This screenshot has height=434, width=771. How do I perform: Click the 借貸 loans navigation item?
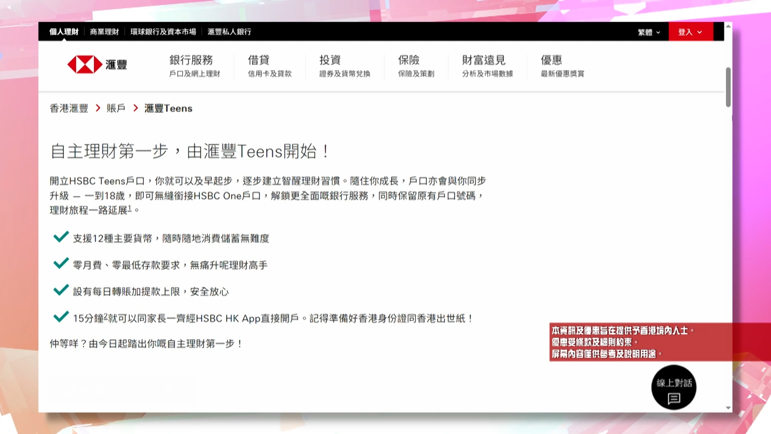click(x=259, y=66)
